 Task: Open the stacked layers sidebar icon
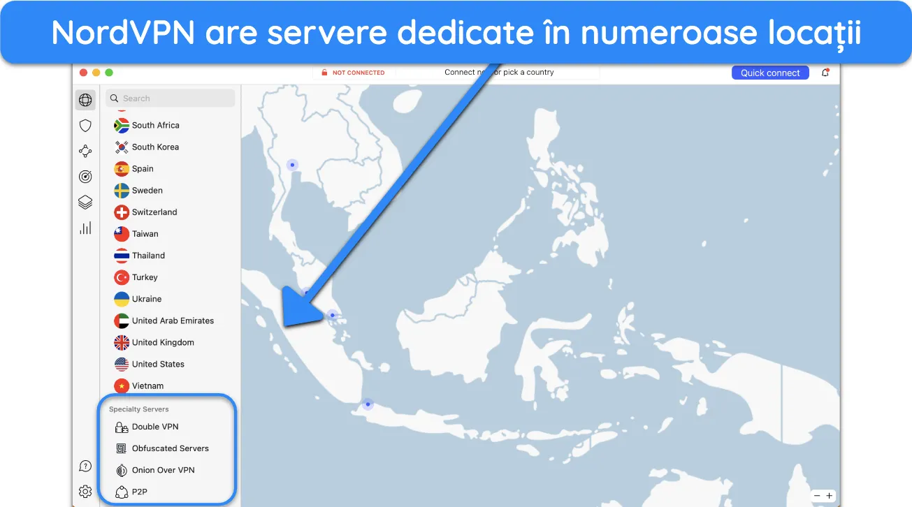(x=85, y=203)
